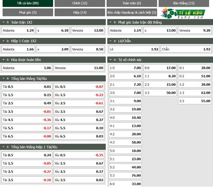This screenshot has height=187, width=213.
Task: Choose Atalanta 1.06 draw no bet
Action: pyautogui.click(x=27, y=68)
